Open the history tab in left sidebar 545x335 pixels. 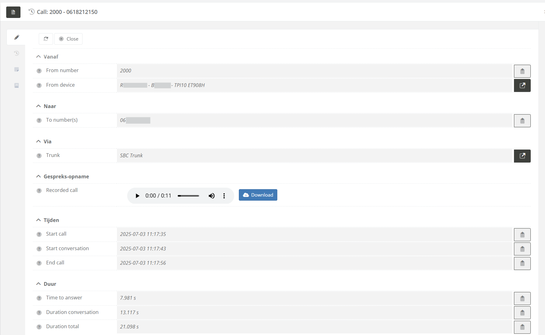(x=17, y=53)
